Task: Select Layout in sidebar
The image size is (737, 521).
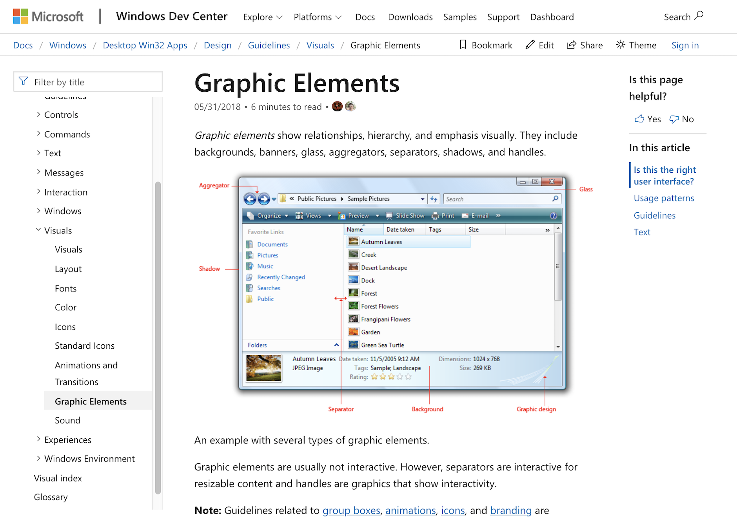Action: tap(68, 269)
